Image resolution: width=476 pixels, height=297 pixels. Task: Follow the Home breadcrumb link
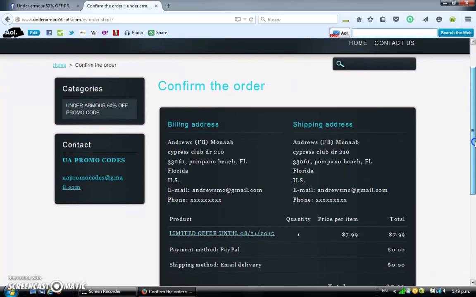[x=59, y=65]
